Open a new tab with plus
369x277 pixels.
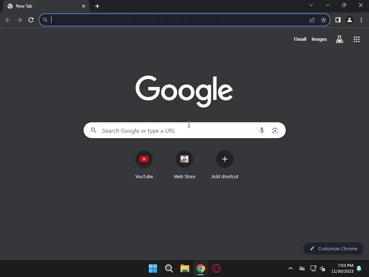click(97, 6)
